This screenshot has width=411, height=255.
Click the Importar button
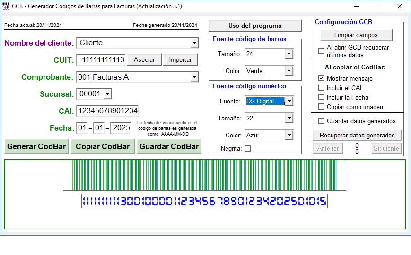pos(180,60)
